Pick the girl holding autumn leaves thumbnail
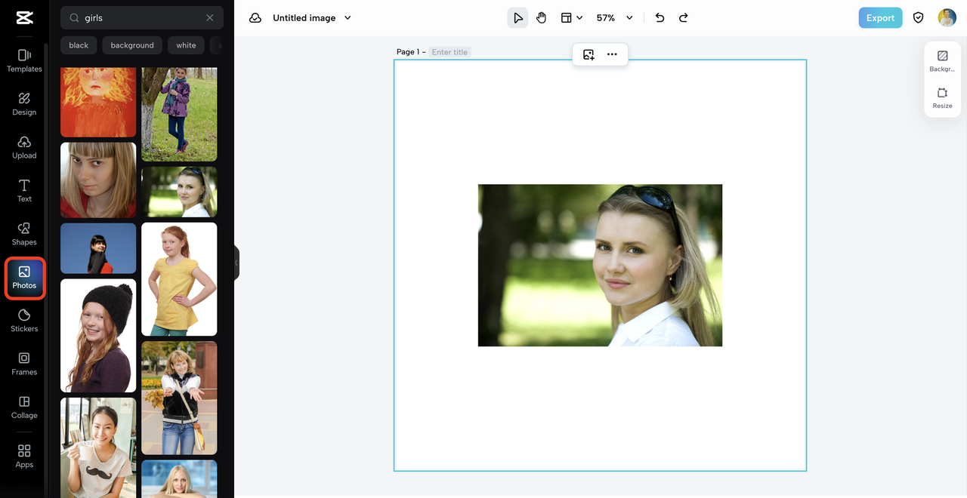 tap(179, 398)
